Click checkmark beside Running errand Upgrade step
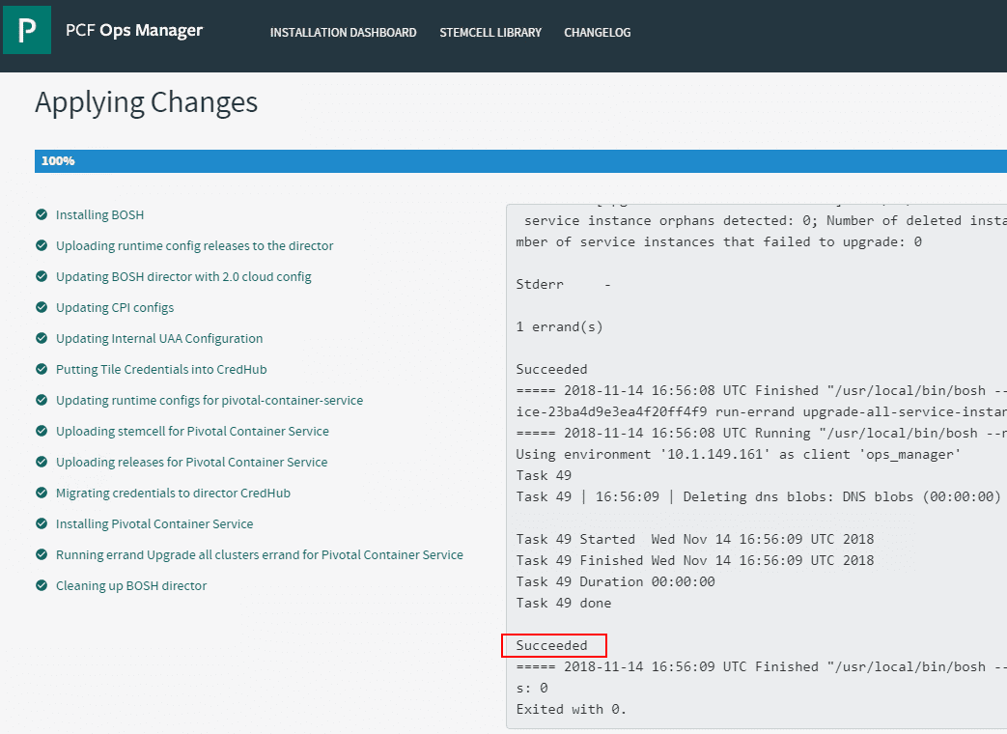Viewport: 1007px width, 734px height. [x=42, y=554]
